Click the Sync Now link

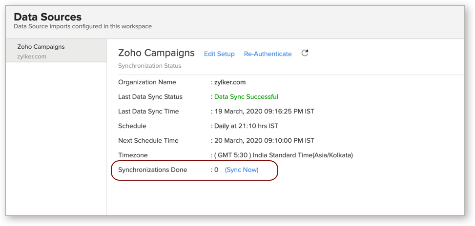(x=241, y=170)
